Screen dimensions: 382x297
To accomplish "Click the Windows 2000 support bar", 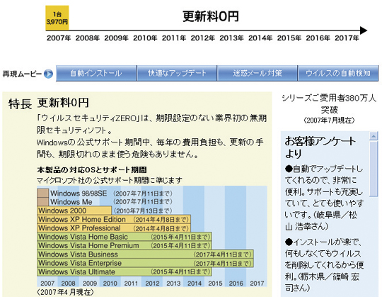I will 74,211.
